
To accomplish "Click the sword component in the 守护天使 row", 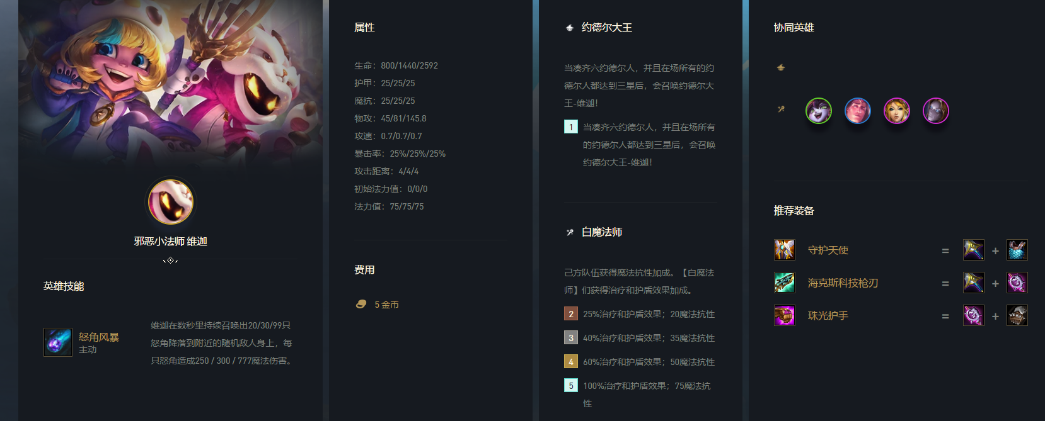I will point(974,250).
